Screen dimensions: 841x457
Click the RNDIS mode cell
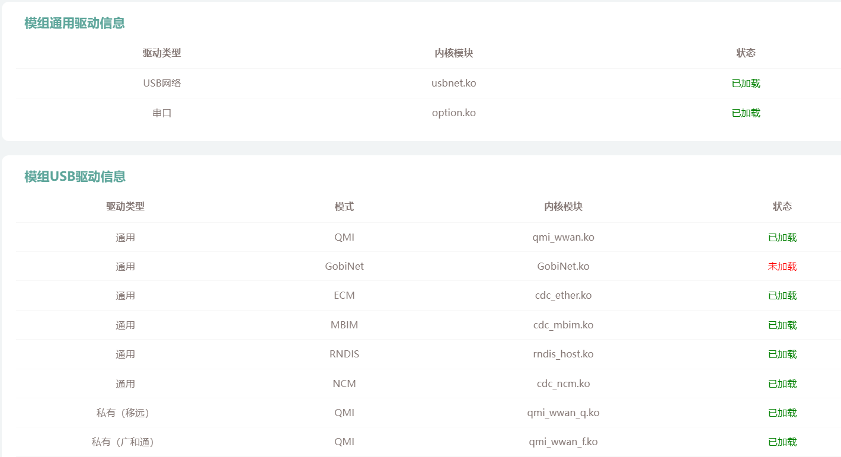coord(344,354)
